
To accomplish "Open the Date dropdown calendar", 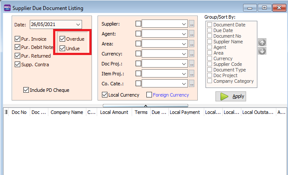I will pos(78,25).
